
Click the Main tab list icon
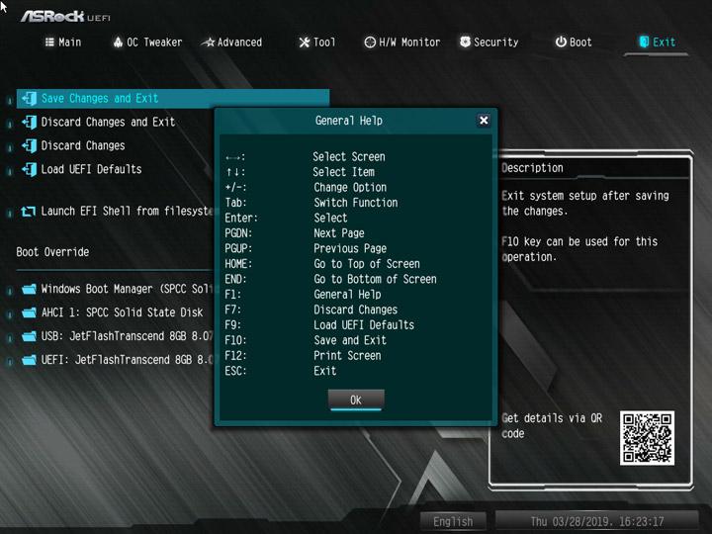coord(49,43)
